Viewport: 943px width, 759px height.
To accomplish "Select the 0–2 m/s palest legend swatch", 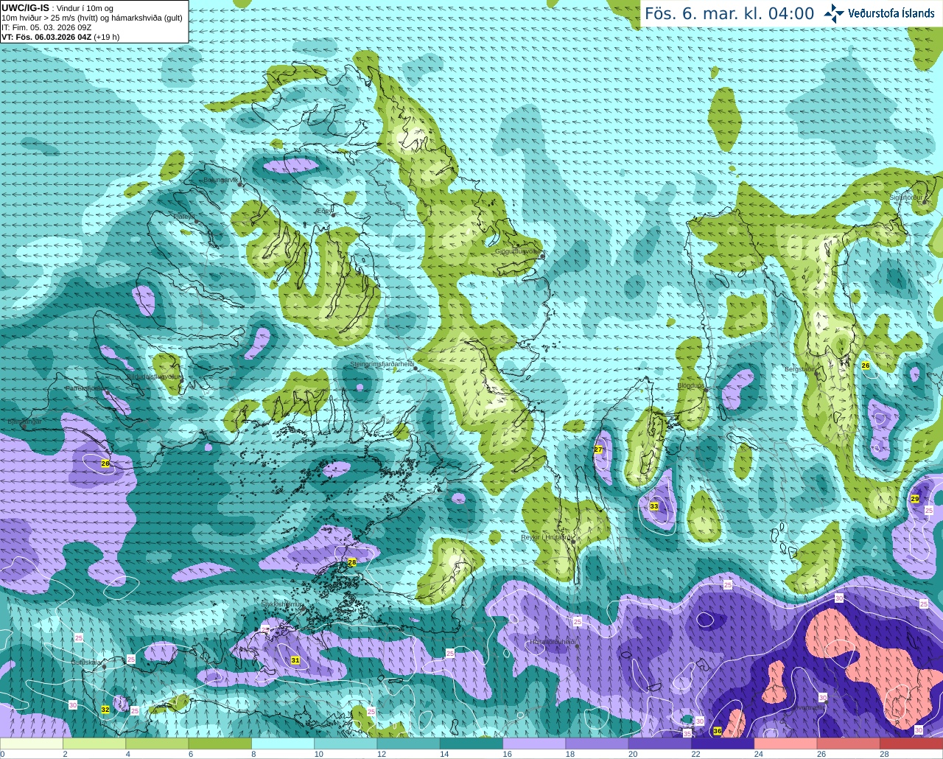I will click(32, 744).
